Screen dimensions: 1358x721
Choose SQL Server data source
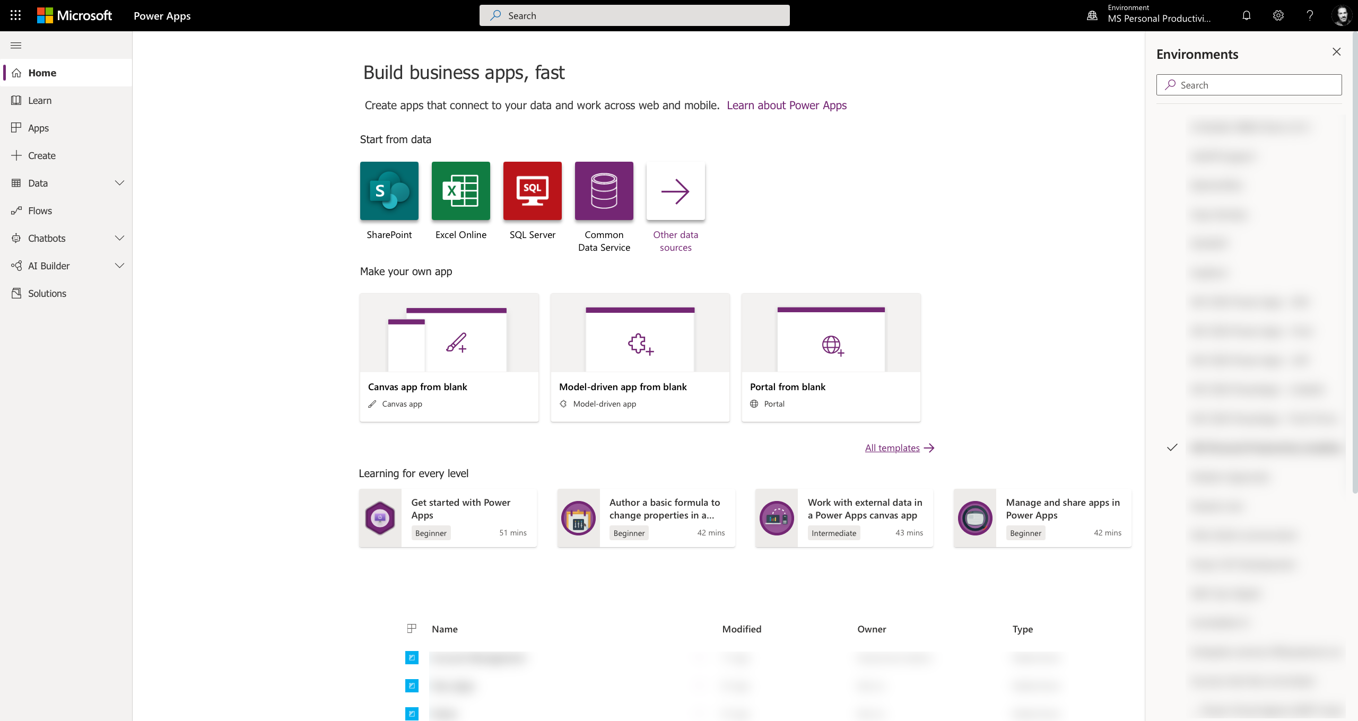[x=532, y=191]
